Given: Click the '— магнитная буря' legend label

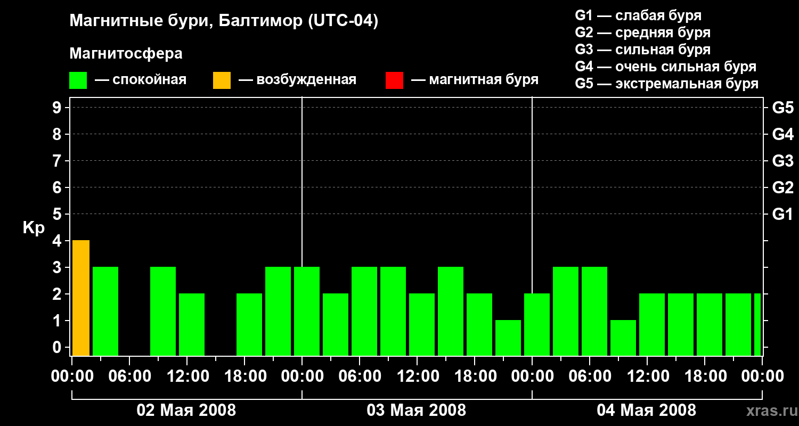Looking at the screenshot, I should (x=475, y=80).
